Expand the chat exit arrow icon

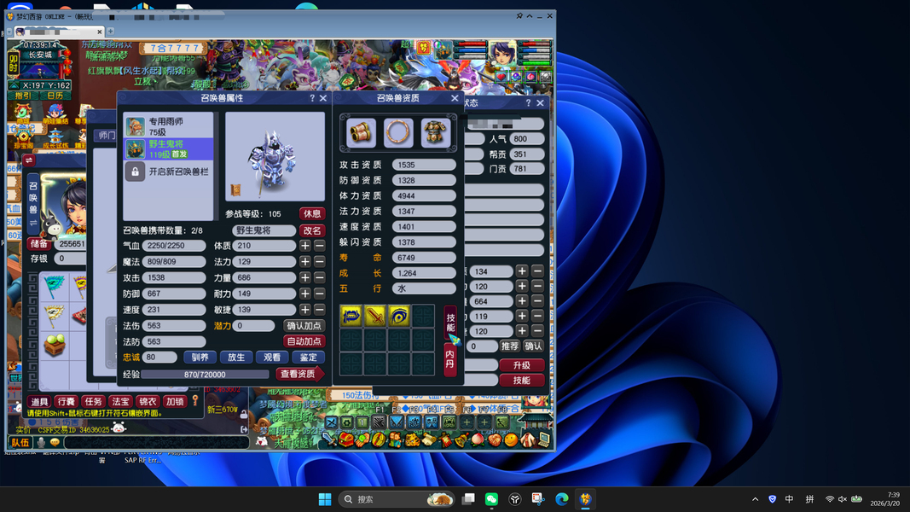(244, 429)
